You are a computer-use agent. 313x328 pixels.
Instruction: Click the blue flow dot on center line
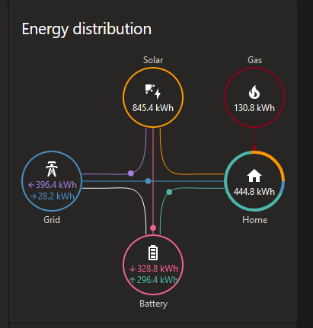[x=149, y=181]
